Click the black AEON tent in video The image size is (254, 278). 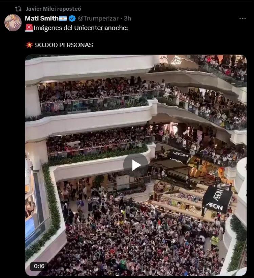[217, 200]
